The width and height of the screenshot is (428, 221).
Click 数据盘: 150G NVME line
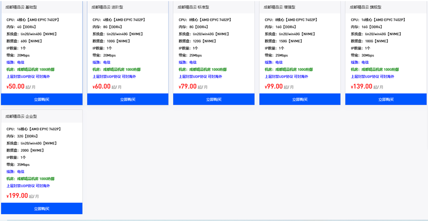[284, 41]
